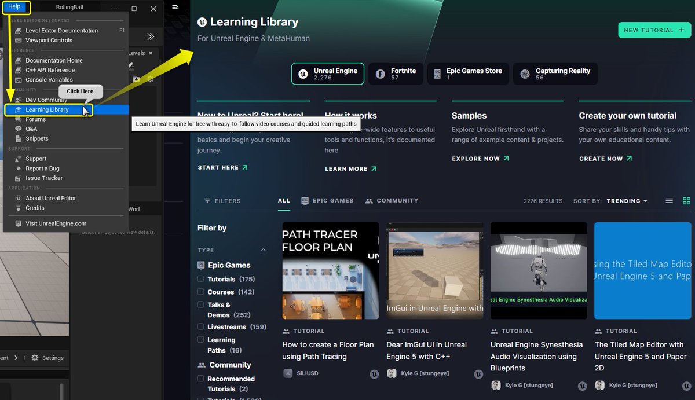Viewport: 695px width, 400px height.
Task: Click the Filters funnel icon
Action: [207, 201]
